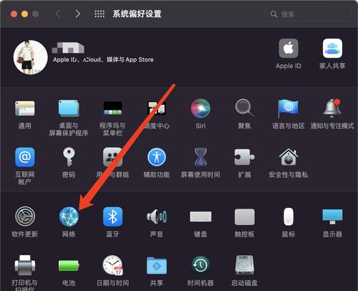Open Date & Time (日期与时间) pane
Viewport: 358px width, 291px height.
pos(112,265)
